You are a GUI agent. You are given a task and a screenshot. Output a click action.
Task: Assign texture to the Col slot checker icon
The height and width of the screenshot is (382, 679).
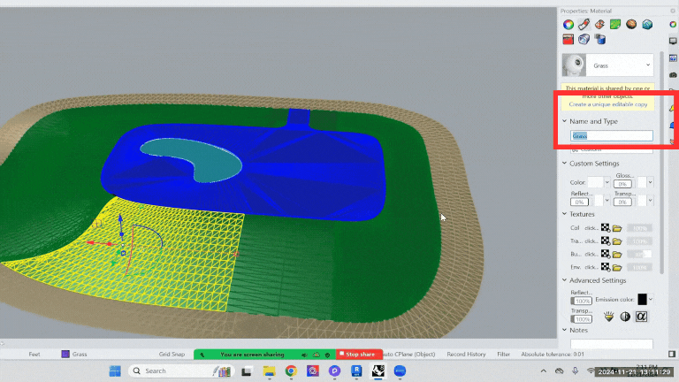click(x=605, y=228)
